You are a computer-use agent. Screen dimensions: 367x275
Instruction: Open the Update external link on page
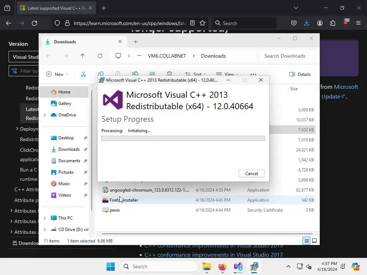pyautogui.click(x=333, y=96)
